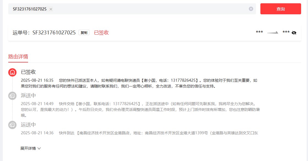308x161 pixels.
Task: Click the 运送中 heading in route timeline
Action: [x=28, y=125]
